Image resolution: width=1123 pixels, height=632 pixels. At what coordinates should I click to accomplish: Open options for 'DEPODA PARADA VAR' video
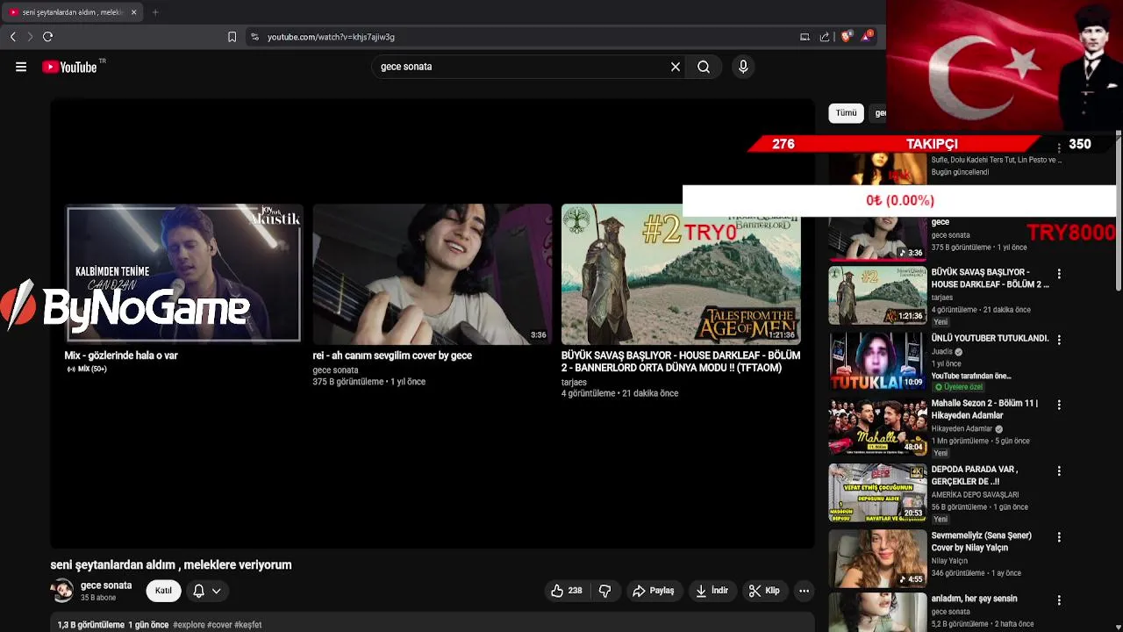pos(1059,471)
